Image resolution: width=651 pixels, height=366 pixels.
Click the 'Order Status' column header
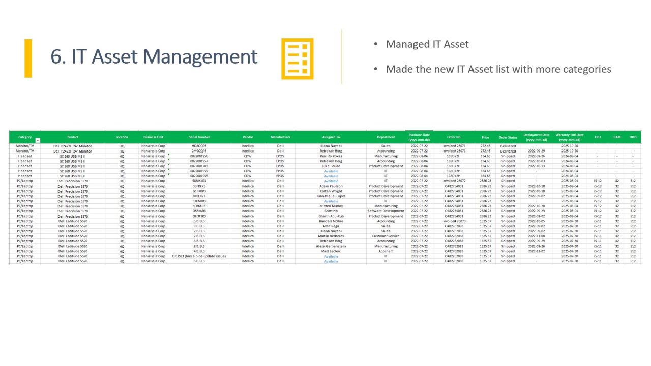click(508, 137)
